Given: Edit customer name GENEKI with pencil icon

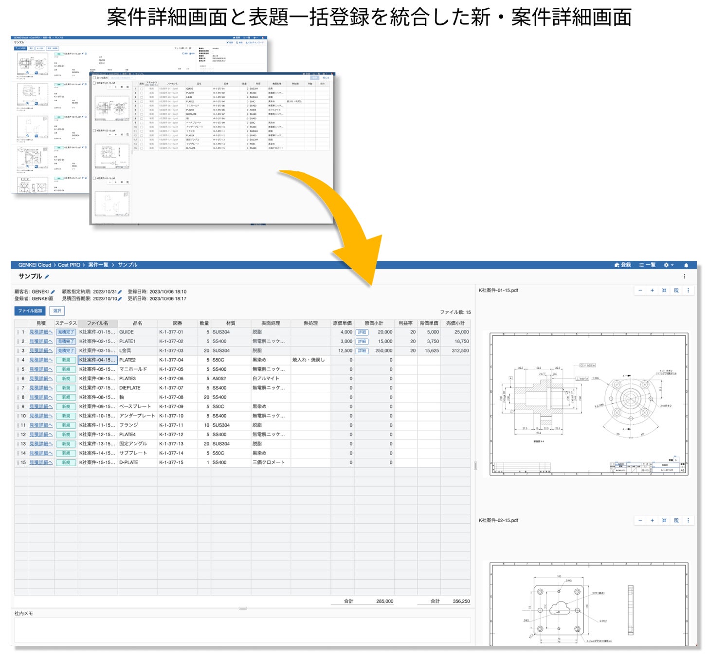Looking at the screenshot, I should tap(53, 292).
